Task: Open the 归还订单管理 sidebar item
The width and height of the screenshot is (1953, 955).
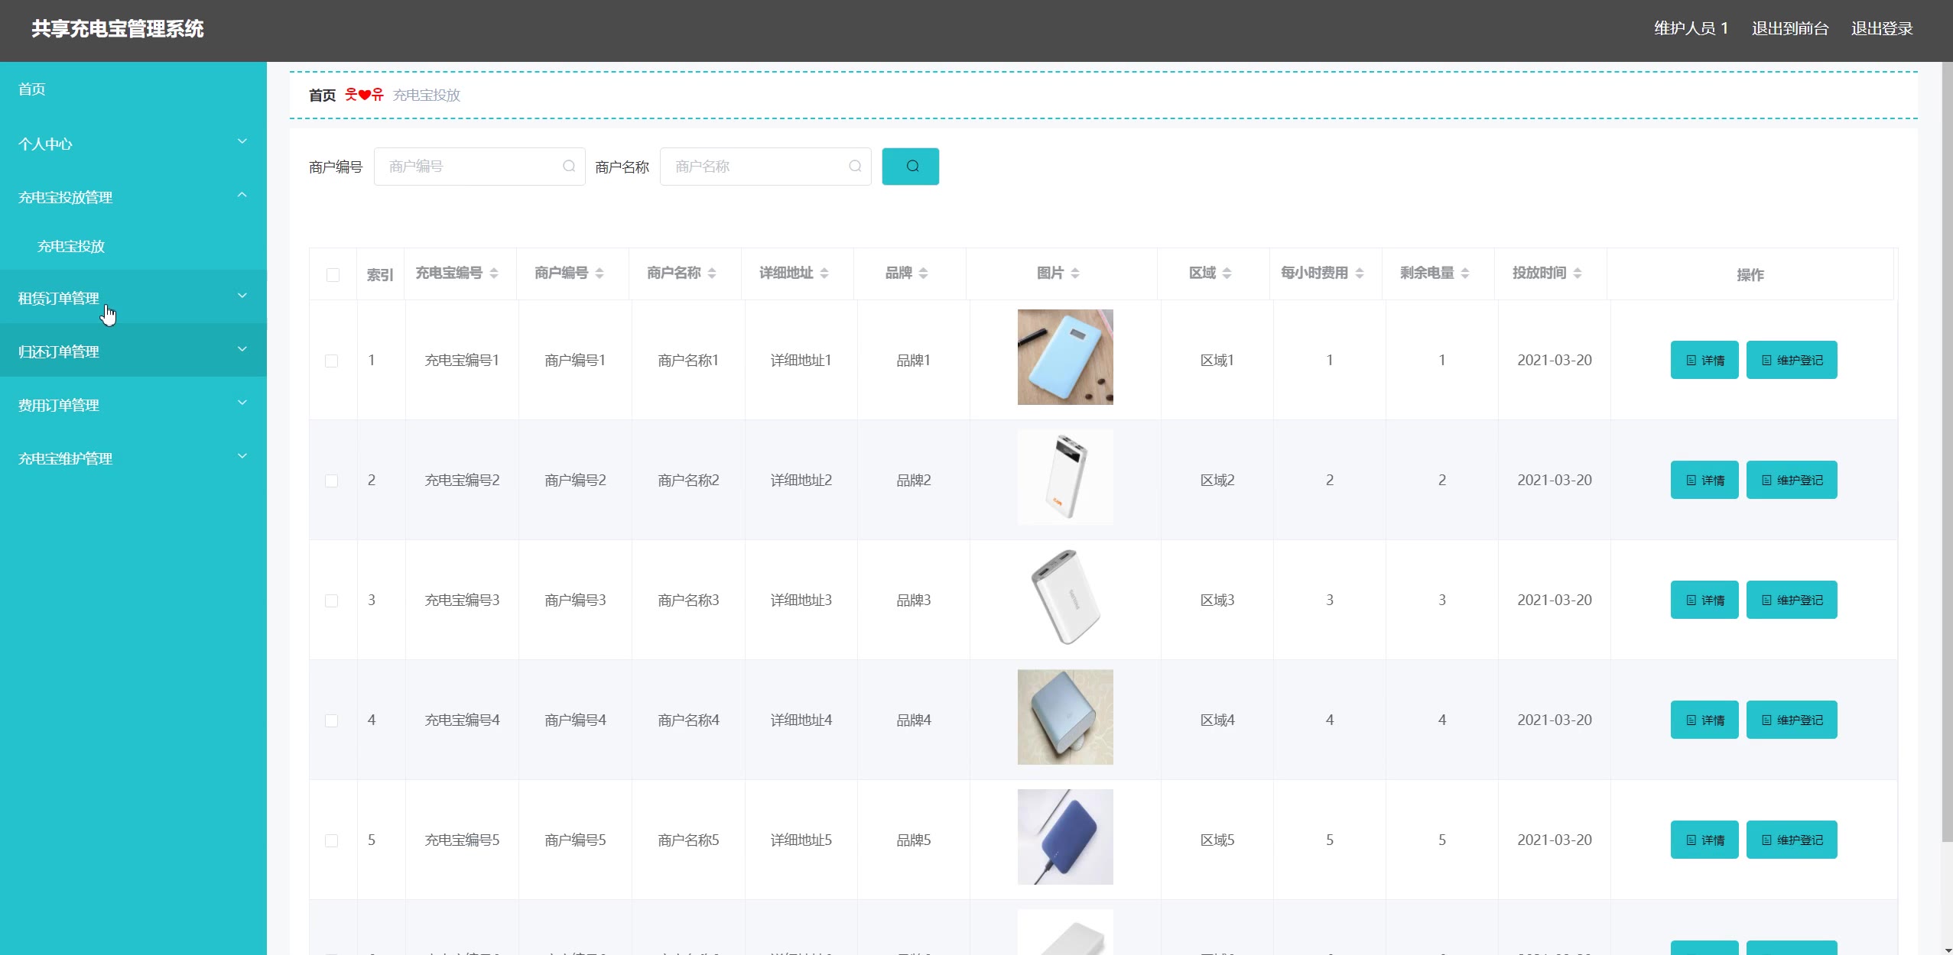Action: (133, 351)
